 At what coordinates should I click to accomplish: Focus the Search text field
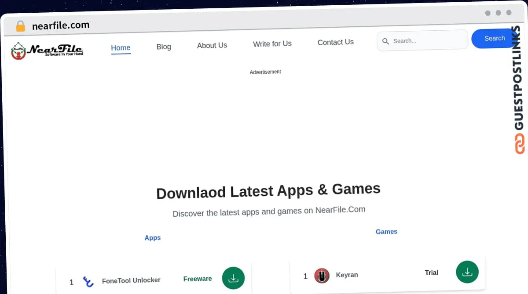(x=427, y=40)
